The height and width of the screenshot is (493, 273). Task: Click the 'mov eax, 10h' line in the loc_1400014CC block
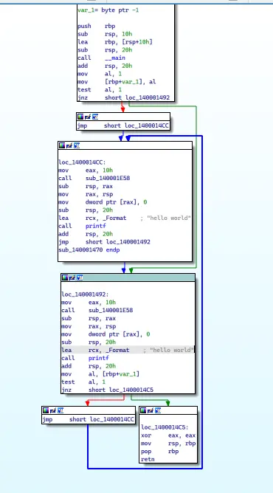(x=86, y=170)
